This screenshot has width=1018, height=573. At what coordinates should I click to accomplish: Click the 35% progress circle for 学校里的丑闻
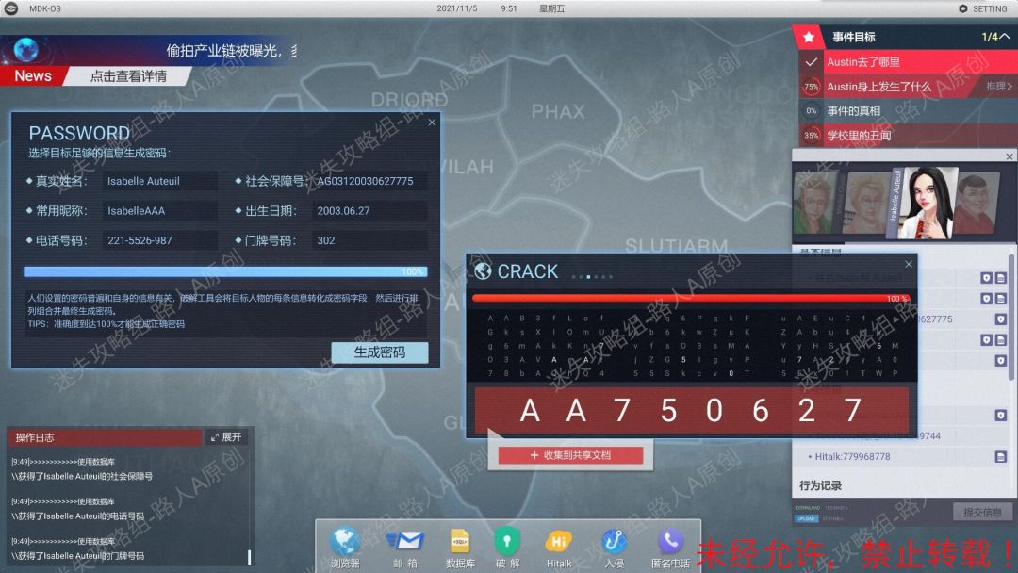coord(811,136)
